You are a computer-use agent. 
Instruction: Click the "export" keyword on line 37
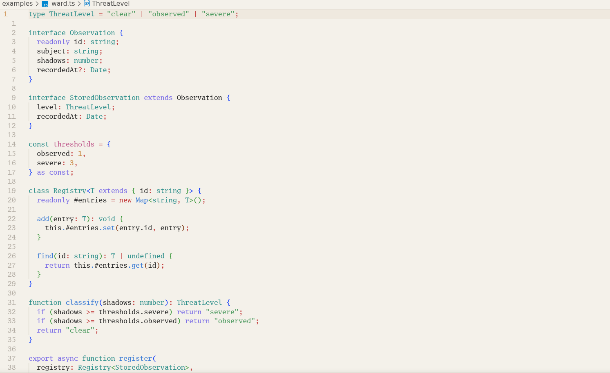pyautogui.click(x=41, y=358)
